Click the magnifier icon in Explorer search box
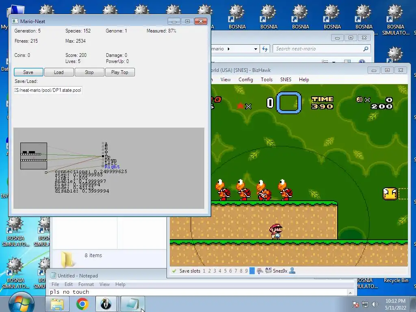This screenshot has height=312, width=416. point(366,49)
